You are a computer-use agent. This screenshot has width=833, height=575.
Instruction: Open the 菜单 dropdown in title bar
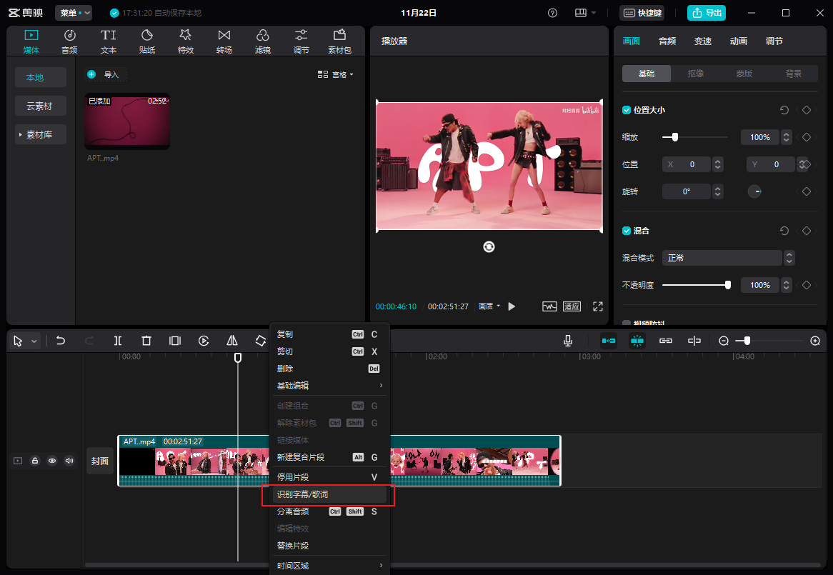(74, 13)
